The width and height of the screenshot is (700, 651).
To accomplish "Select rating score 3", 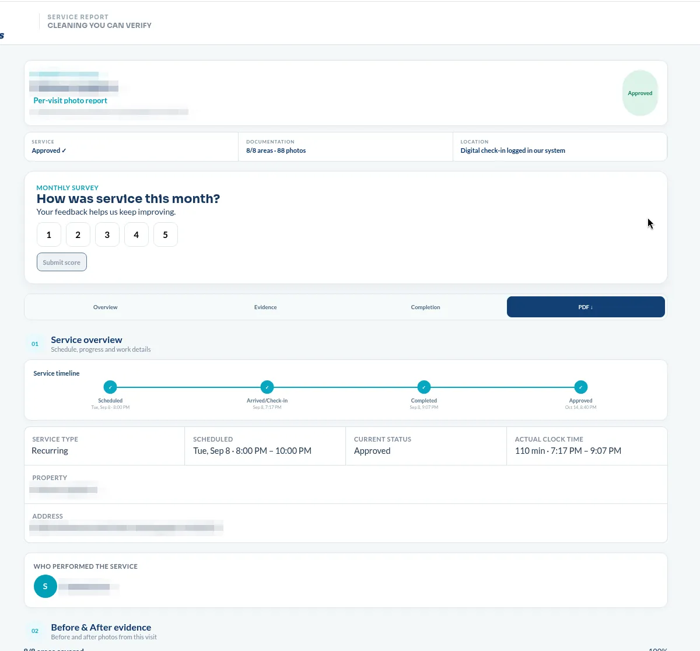I will [x=107, y=235].
